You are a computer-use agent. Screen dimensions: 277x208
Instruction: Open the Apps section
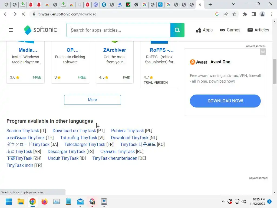(204, 30)
